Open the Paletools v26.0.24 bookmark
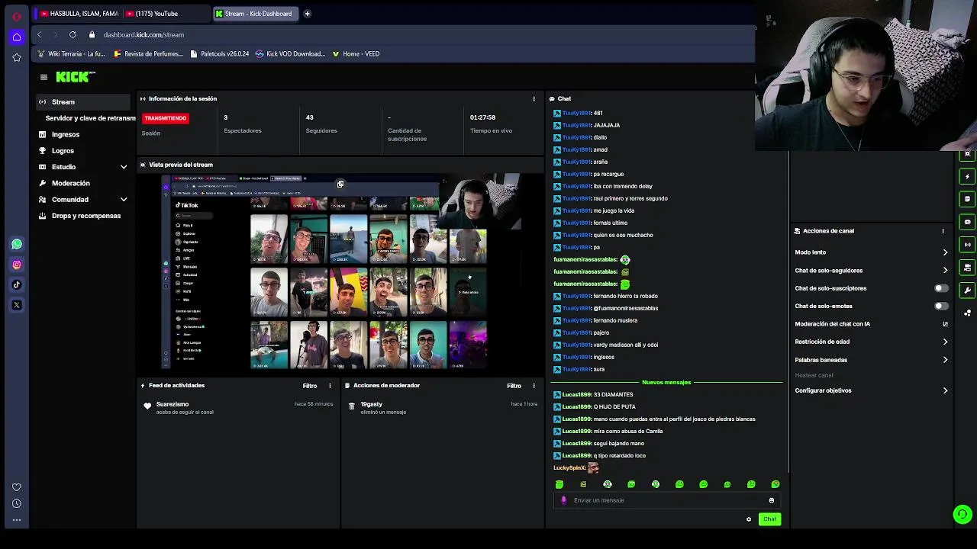The image size is (977, 549). (x=219, y=54)
